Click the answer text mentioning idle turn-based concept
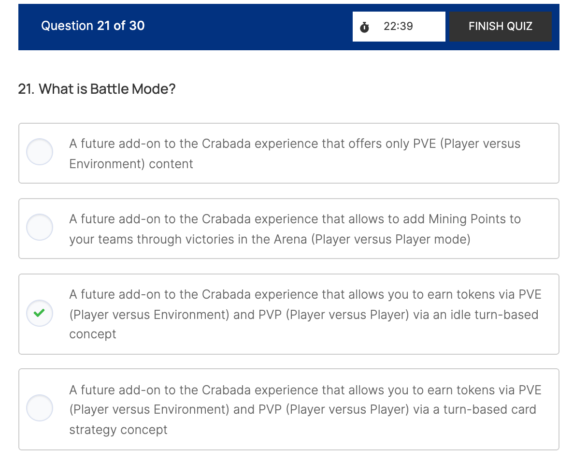Viewport: 573px width, 462px height. tap(305, 314)
